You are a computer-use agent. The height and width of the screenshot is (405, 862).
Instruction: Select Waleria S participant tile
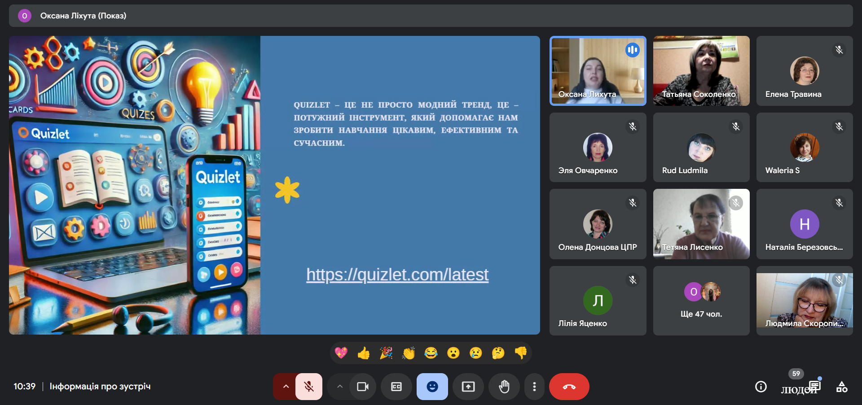(805, 147)
